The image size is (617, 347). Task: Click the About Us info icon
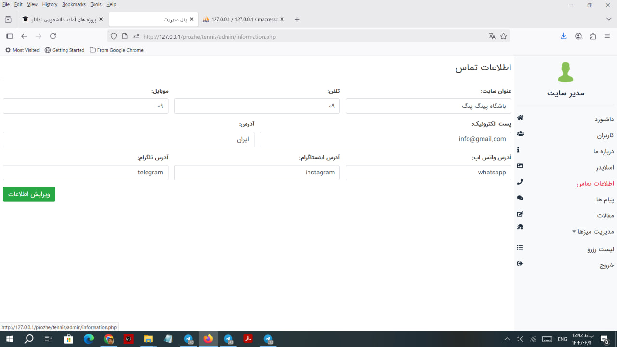[518, 150]
